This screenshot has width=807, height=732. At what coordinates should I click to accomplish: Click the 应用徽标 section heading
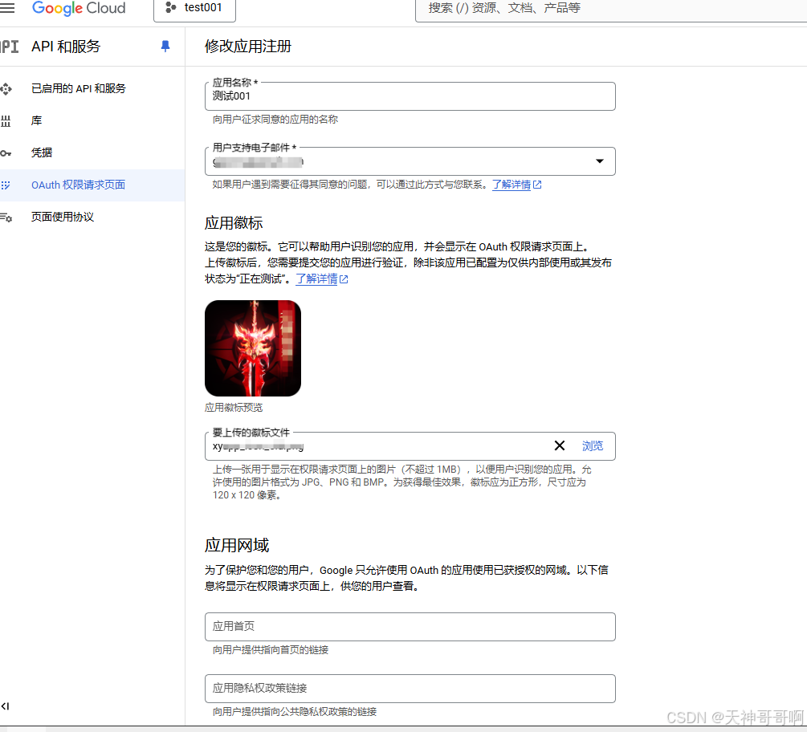click(234, 223)
